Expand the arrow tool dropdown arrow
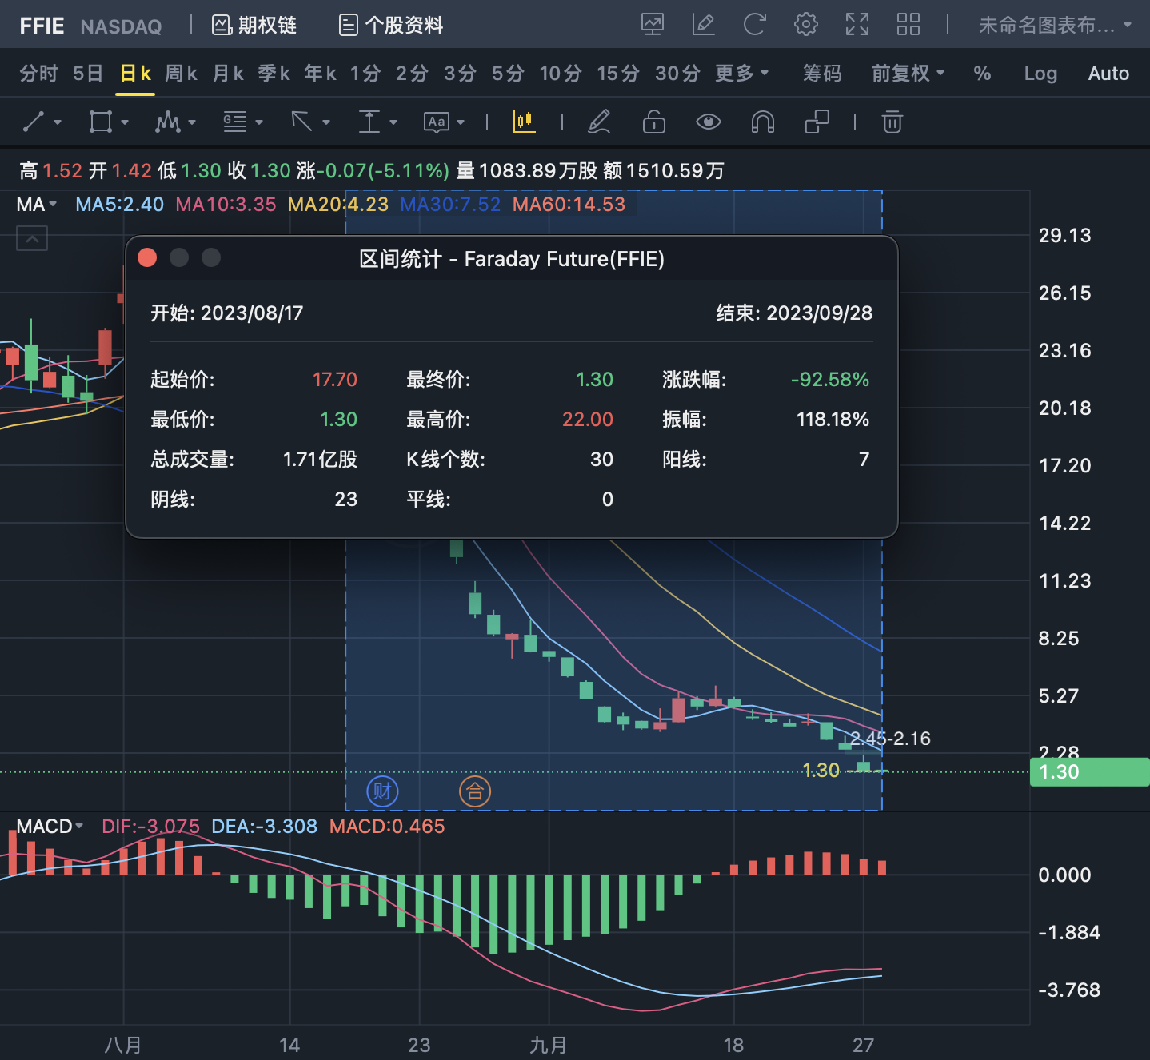 pos(326,122)
